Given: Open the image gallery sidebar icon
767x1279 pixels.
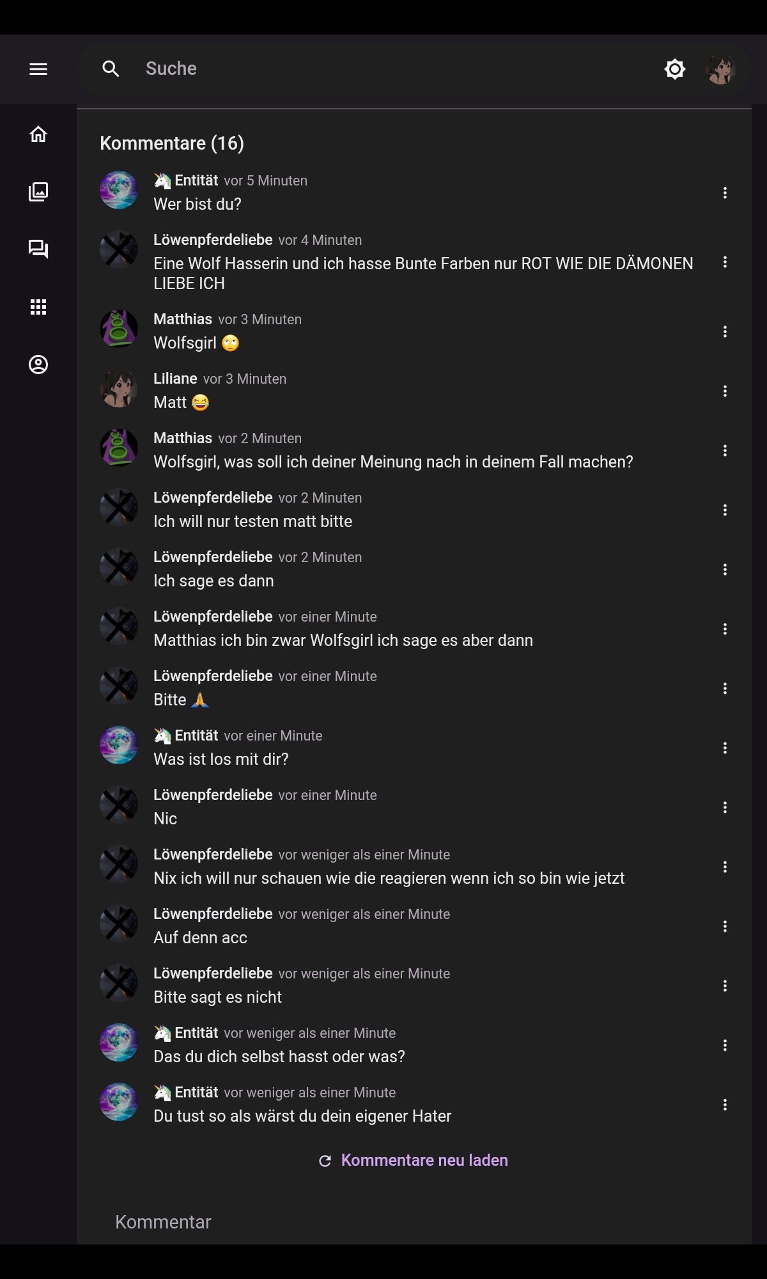Looking at the screenshot, I should [38, 192].
